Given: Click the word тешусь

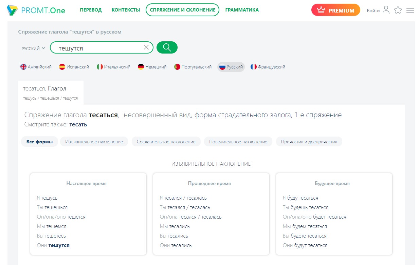Looking at the screenshot, I should [x=49, y=198].
